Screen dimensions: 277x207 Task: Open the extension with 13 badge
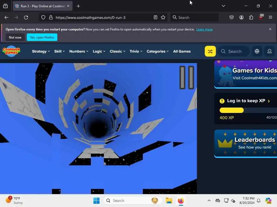(261, 17)
